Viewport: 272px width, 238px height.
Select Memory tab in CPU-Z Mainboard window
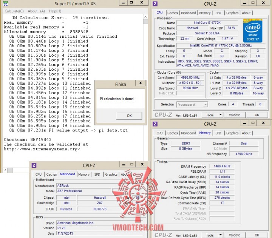pos(84,174)
